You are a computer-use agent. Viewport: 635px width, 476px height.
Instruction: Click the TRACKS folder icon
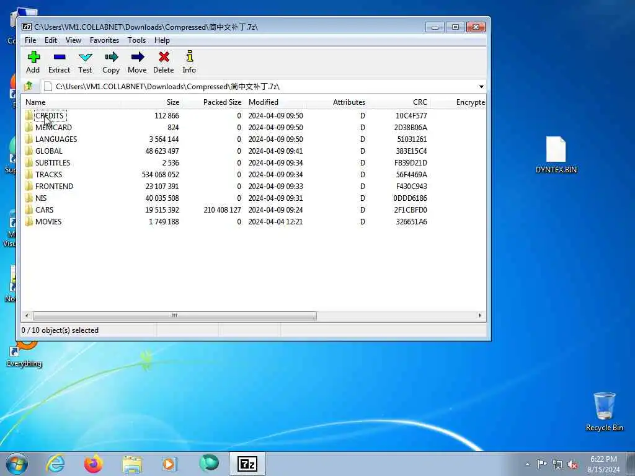tap(29, 174)
